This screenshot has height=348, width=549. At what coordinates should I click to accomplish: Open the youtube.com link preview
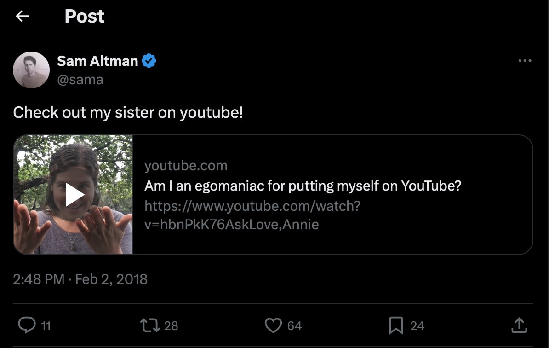186,165
